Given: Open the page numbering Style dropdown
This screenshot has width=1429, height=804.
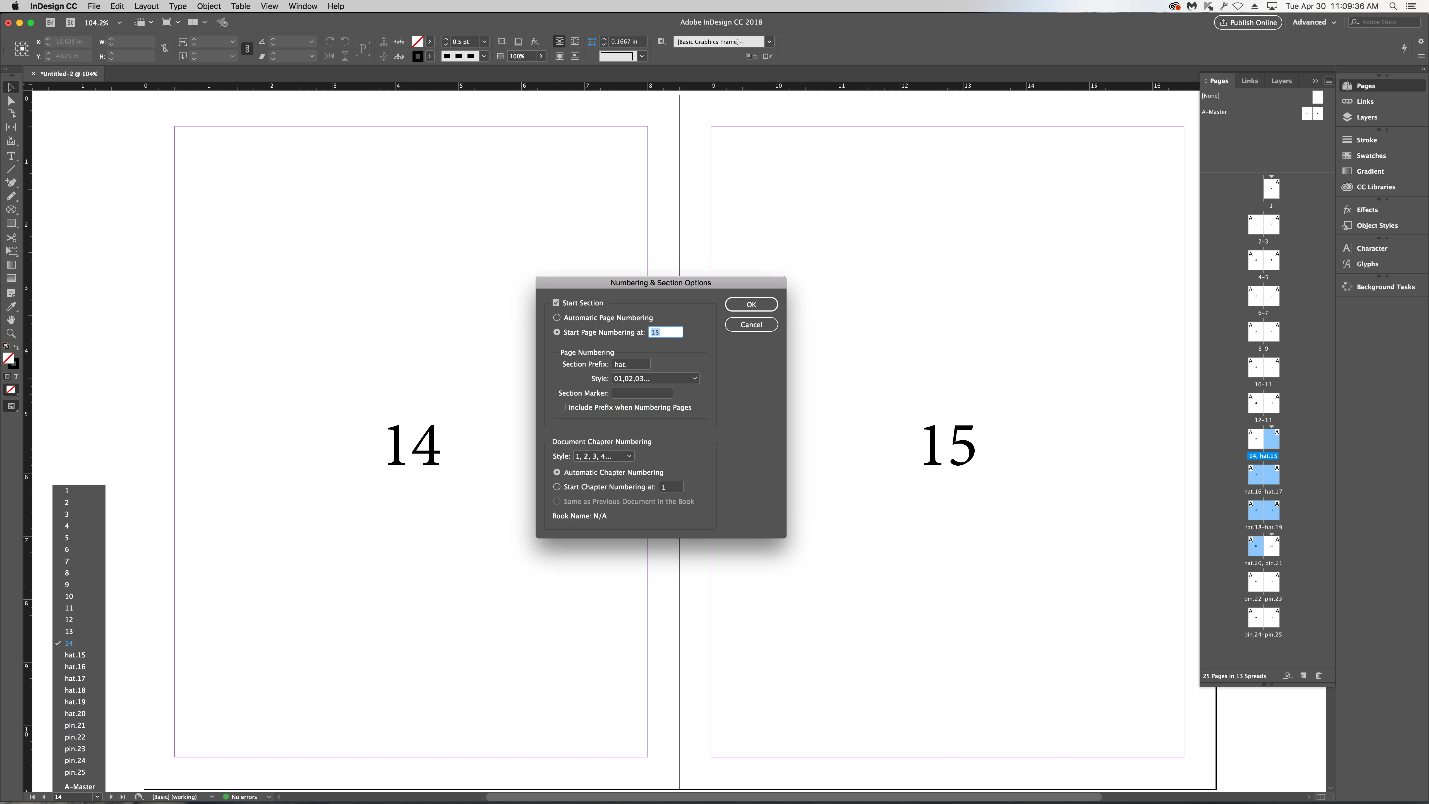Looking at the screenshot, I should coord(655,379).
